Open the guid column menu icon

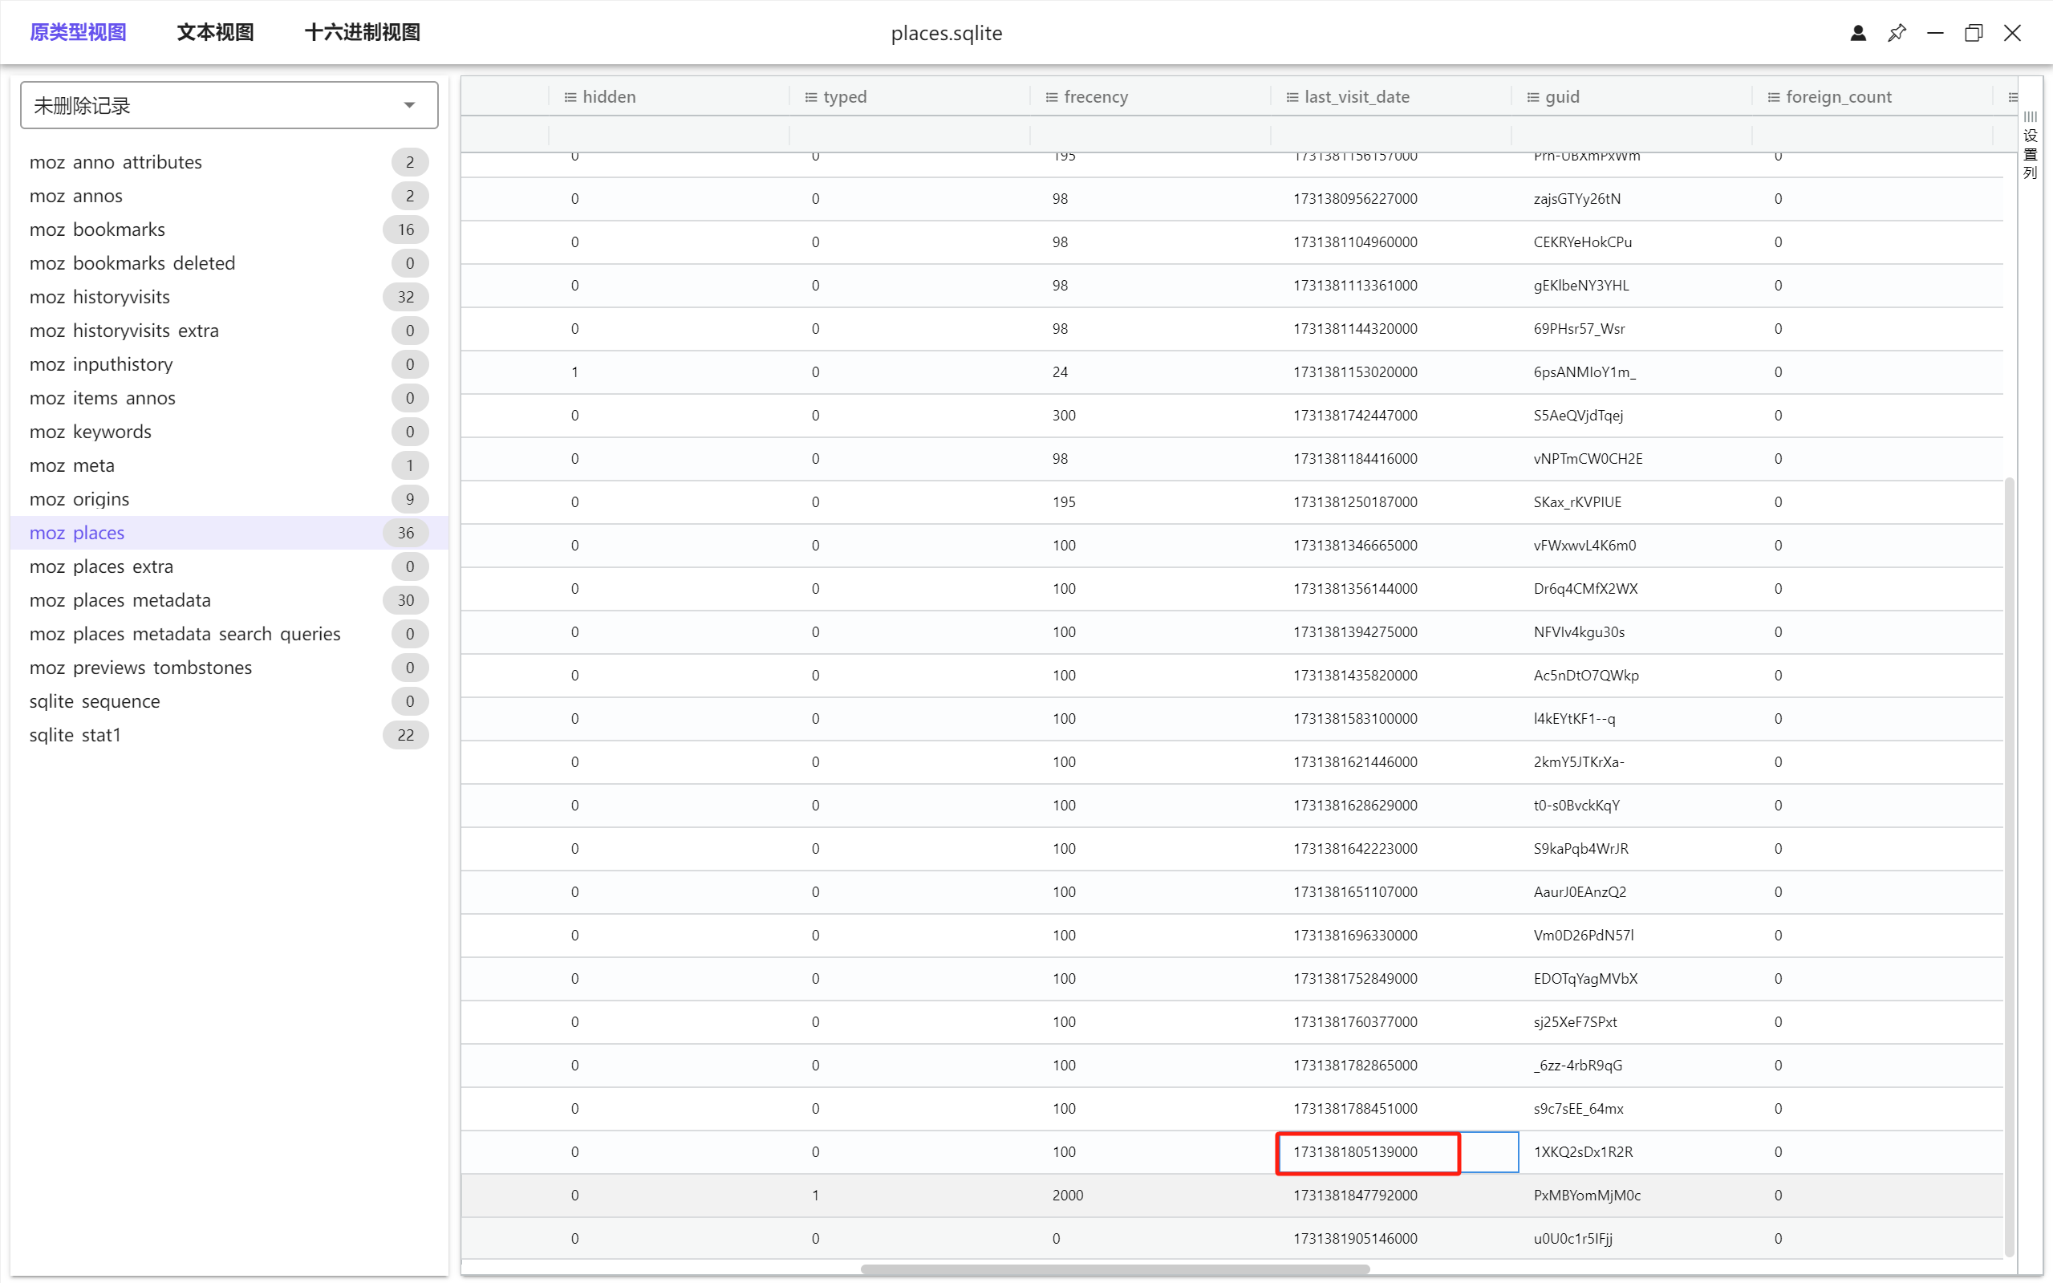tap(1533, 98)
